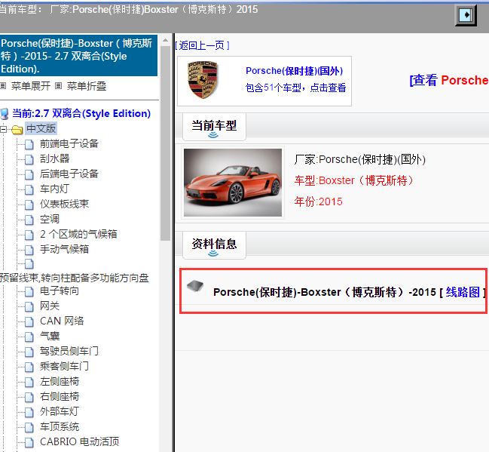Click 包含51个车型,点击查看 link
The height and width of the screenshot is (452, 489).
295,88
